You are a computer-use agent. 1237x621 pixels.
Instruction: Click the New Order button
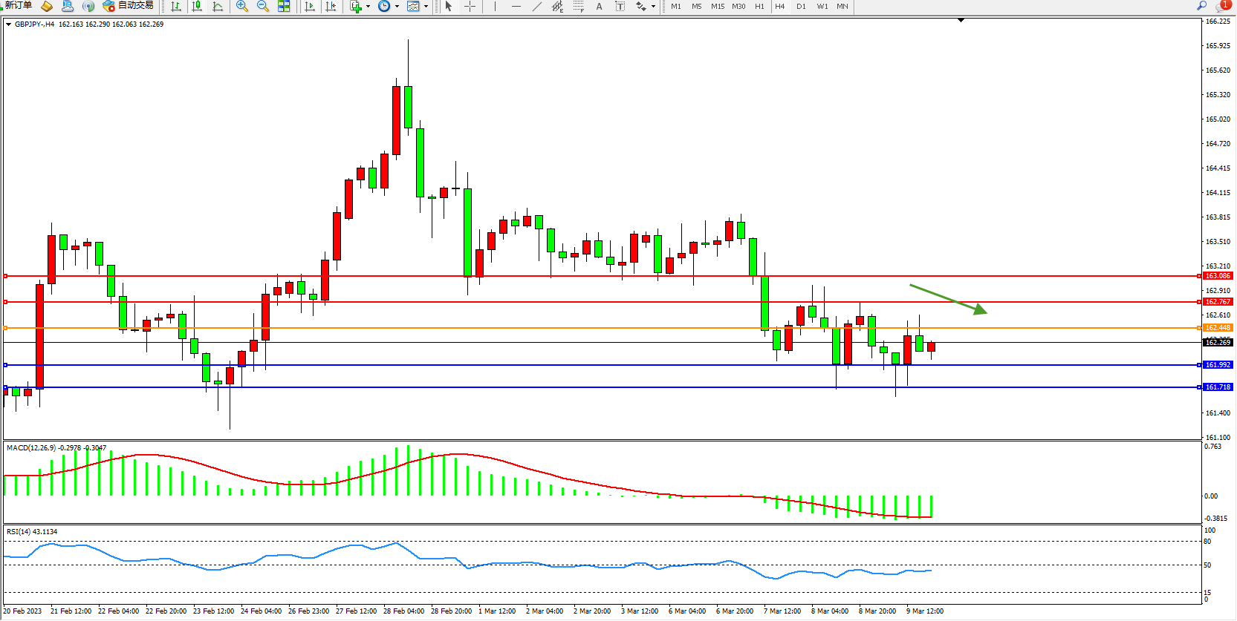click(x=18, y=6)
